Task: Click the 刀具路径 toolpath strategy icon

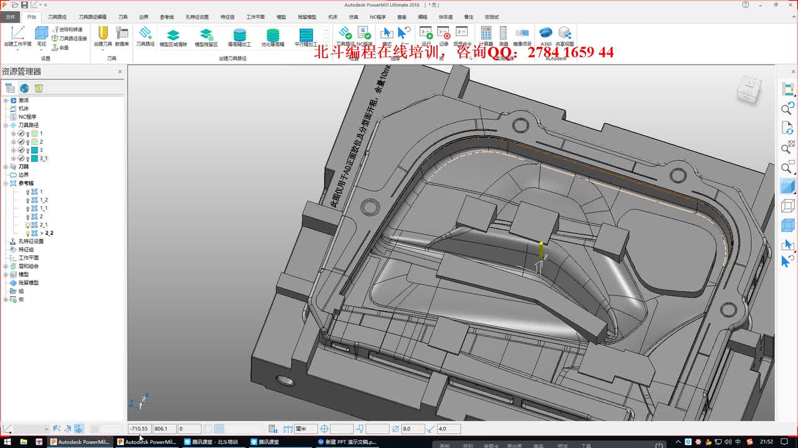Action: pyautogui.click(x=145, y=33)
